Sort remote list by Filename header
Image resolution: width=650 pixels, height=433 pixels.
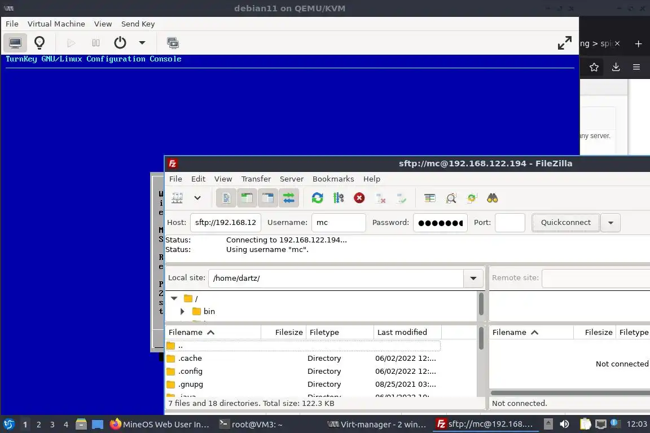point(531,332)
